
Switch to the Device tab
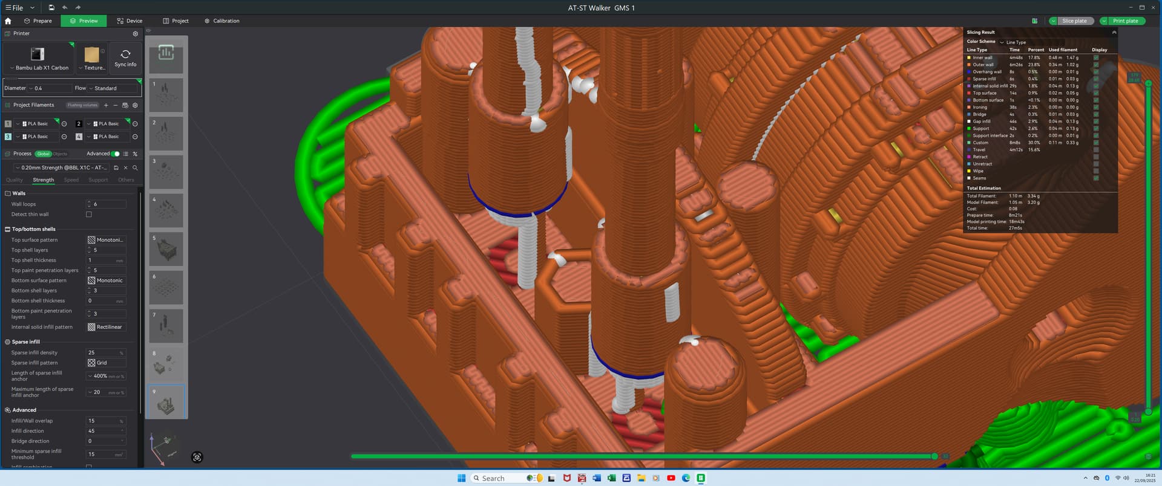click(130, 21)
